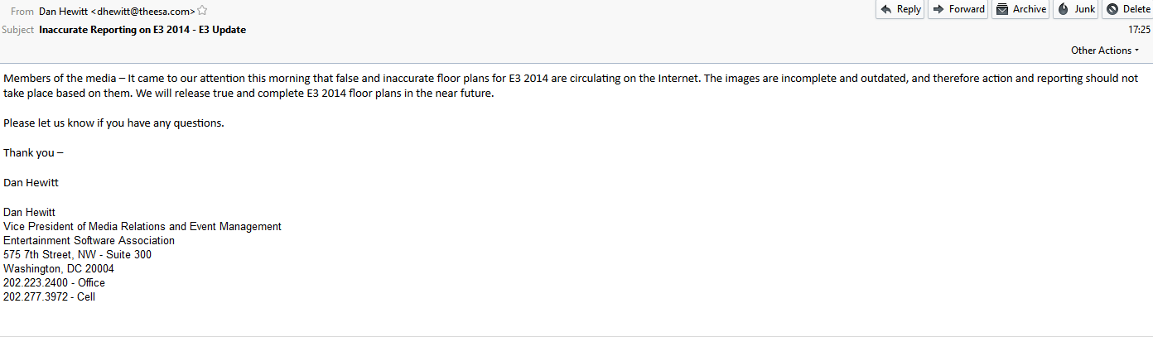Click the cell phone number 202.277.3972
The image size is (1153, 337).
point(36,296)
